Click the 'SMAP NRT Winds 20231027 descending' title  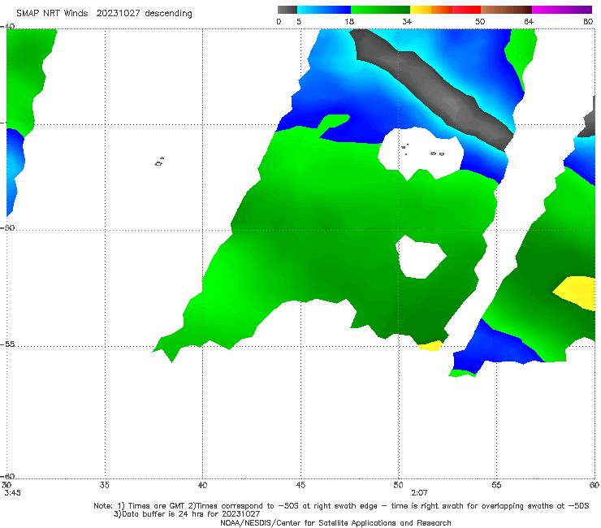104,13
